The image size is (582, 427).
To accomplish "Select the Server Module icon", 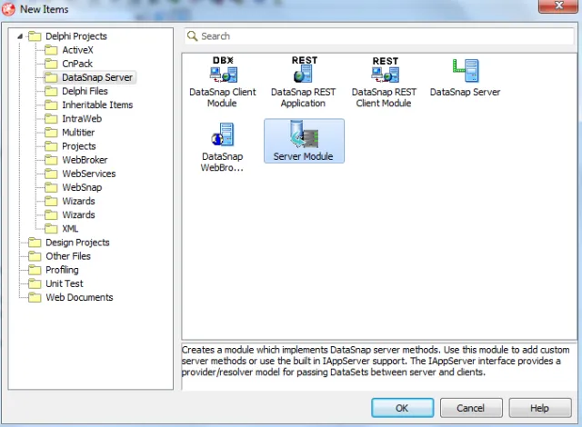I will [305, 134].
